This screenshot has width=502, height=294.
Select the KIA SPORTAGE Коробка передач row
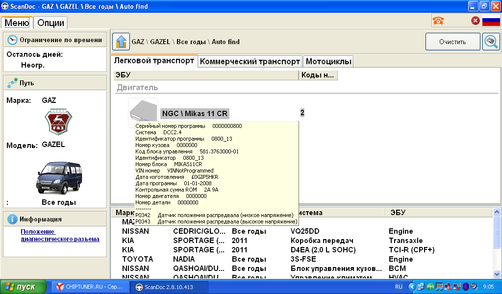pos(302,241)
